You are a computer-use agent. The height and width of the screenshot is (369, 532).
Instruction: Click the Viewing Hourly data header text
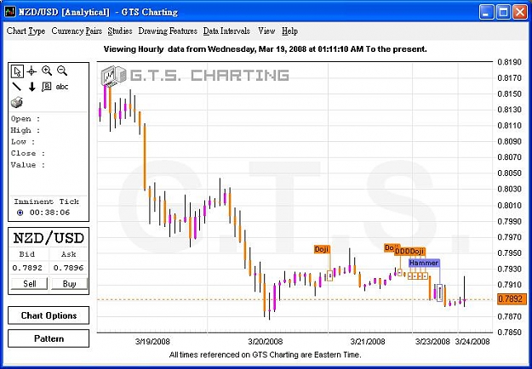[265, 49]
